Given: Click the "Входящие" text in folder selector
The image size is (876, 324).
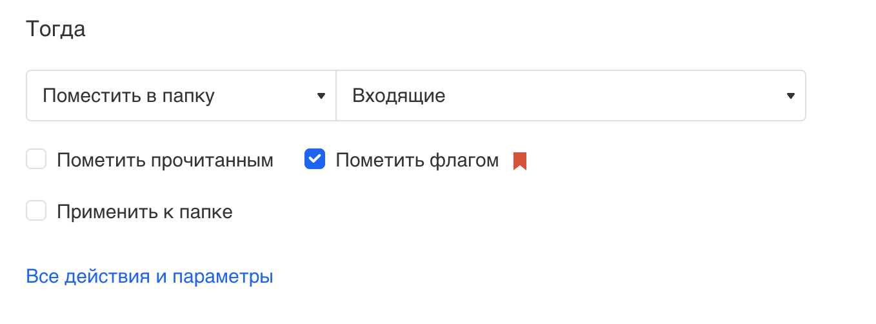Looking at the screenshot, I should 399,96.
